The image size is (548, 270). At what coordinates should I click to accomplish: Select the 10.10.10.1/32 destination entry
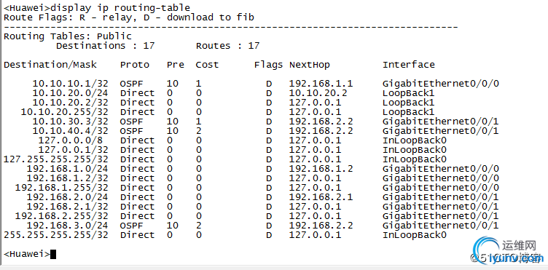(70, 84)
